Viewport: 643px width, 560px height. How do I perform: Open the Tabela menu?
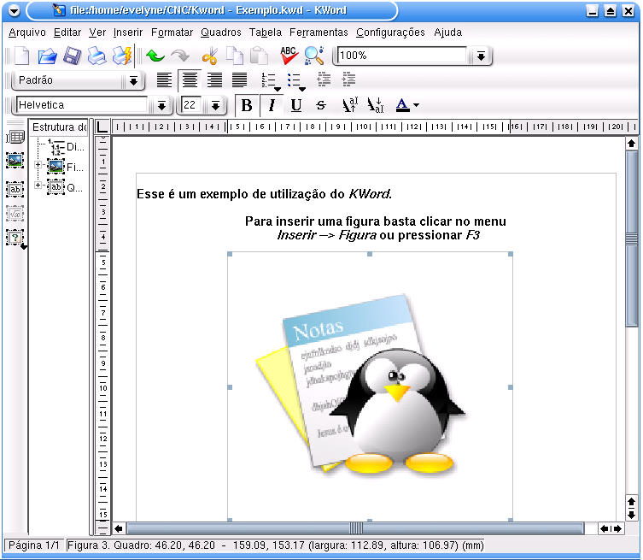pos(266,32)
